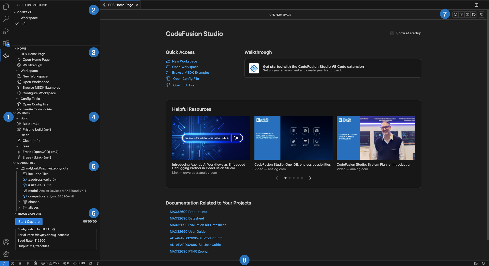The width and height of the screenshot is (489, 266).
Task: Open the Get started walkthrough card
Action: pos(333,68)
